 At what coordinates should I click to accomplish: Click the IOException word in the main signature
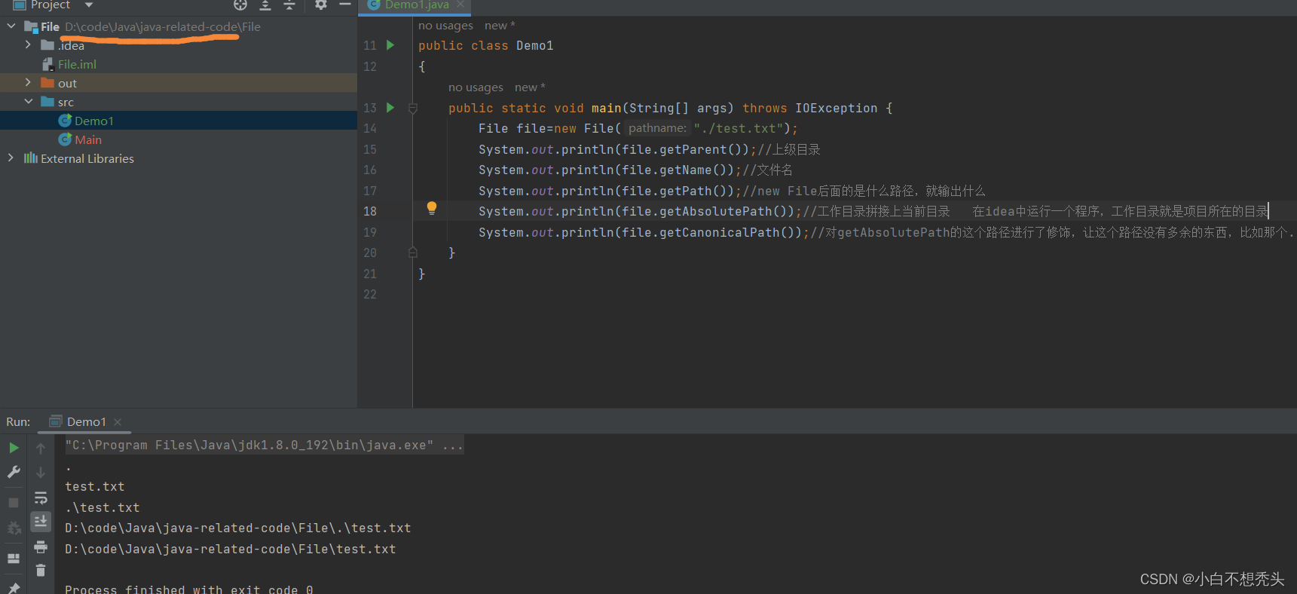click(x=837, y=109)
